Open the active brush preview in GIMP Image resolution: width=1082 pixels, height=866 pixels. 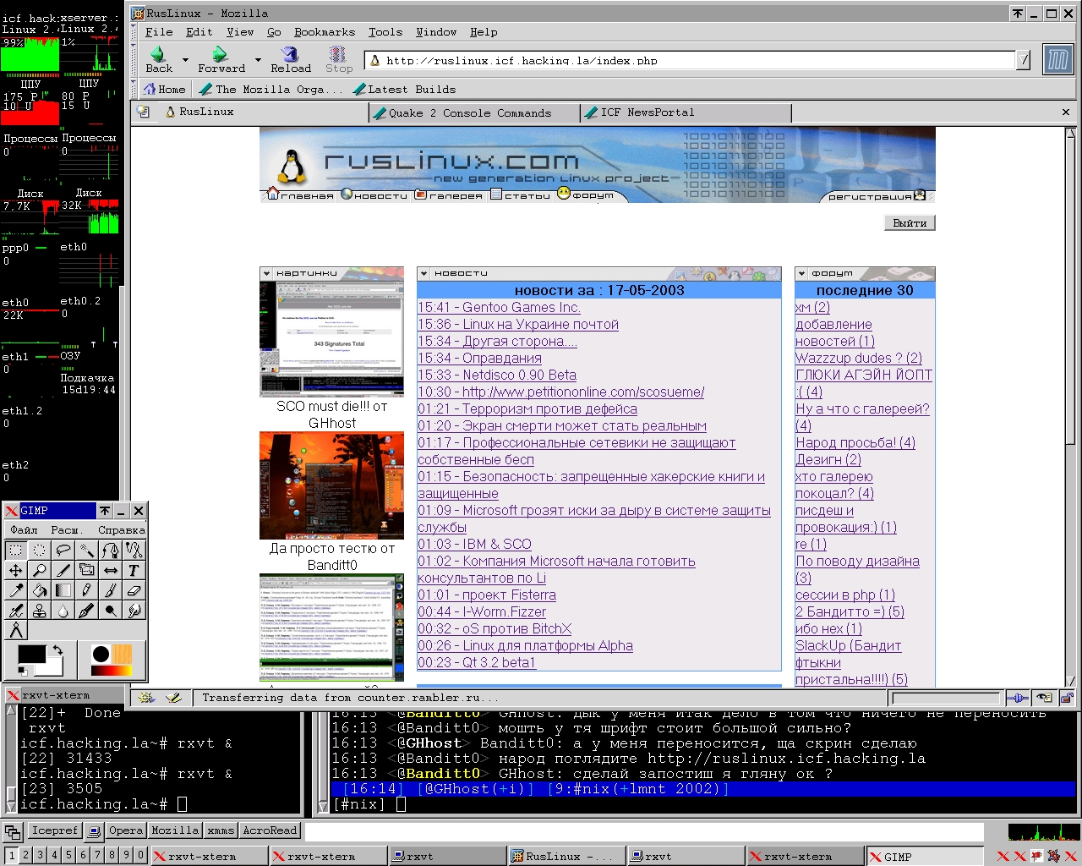coord(101,654)
